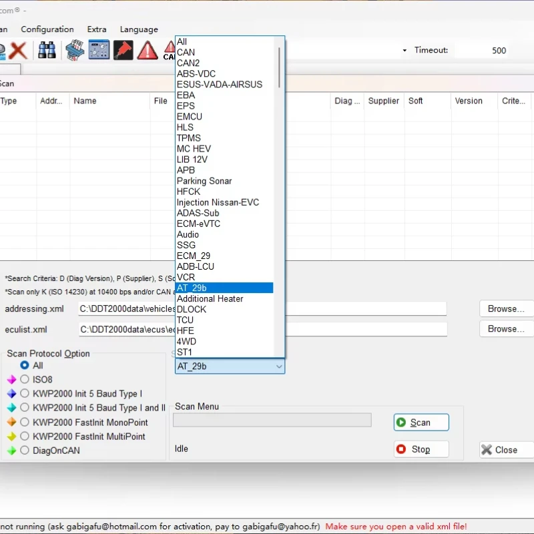
Task: Click the Timeout value field
Action: coord(481,51)
